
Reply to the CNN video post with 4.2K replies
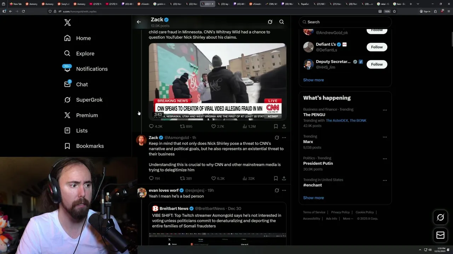coord(155,126)
